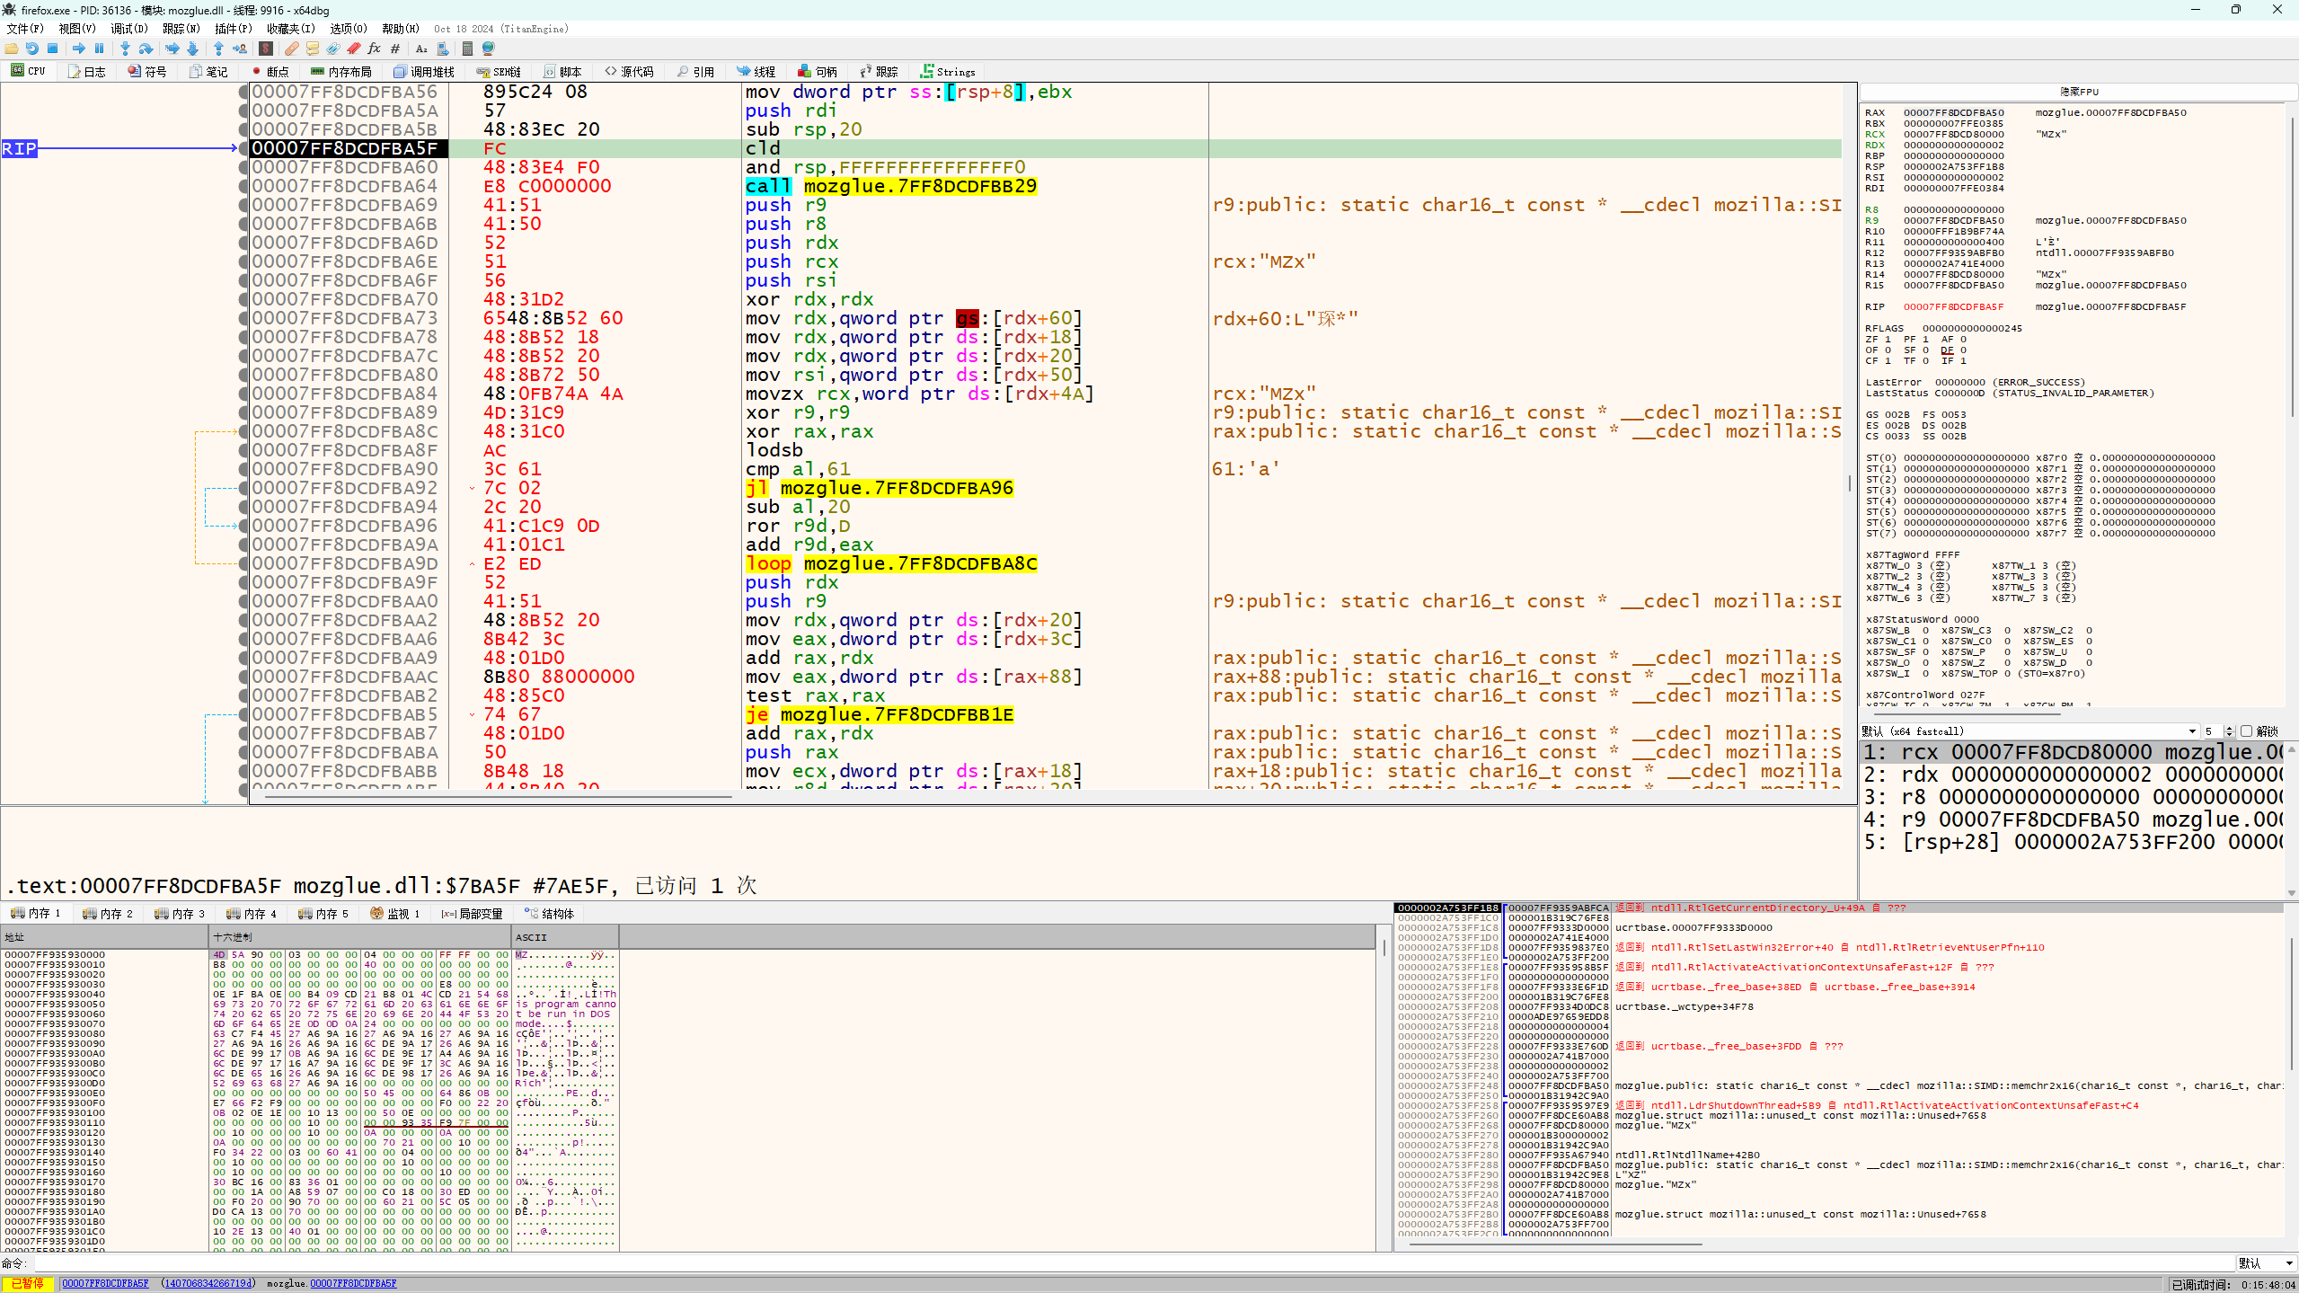Click the Pause execution toolbar icon
Screen dimensions: 2299x1293
(x=99, y=49)
